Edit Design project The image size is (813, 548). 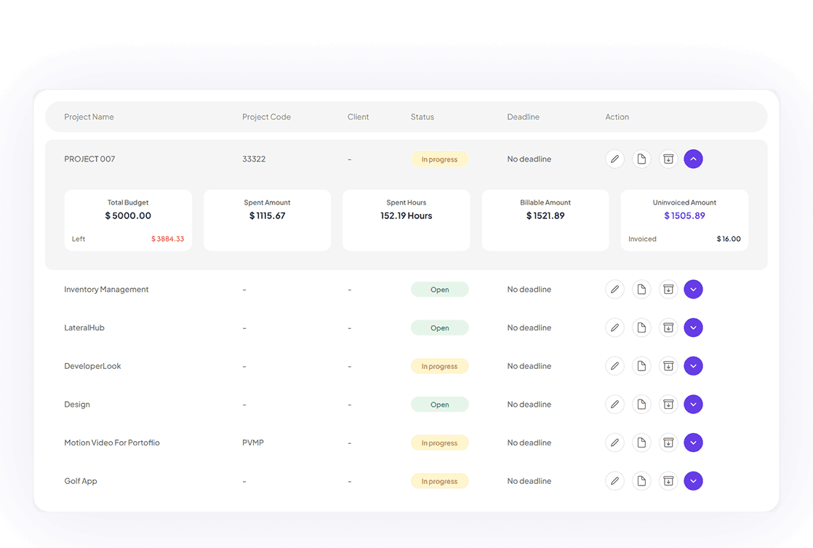(x=614, y=404)
